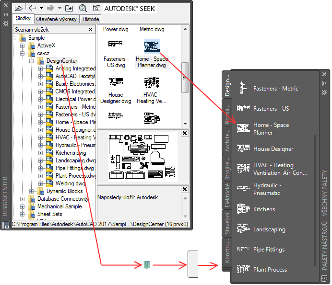Click the DesignCenter bottom-left grid icon
This screenshot has height=285, width=332.
(x=6, y=225)
